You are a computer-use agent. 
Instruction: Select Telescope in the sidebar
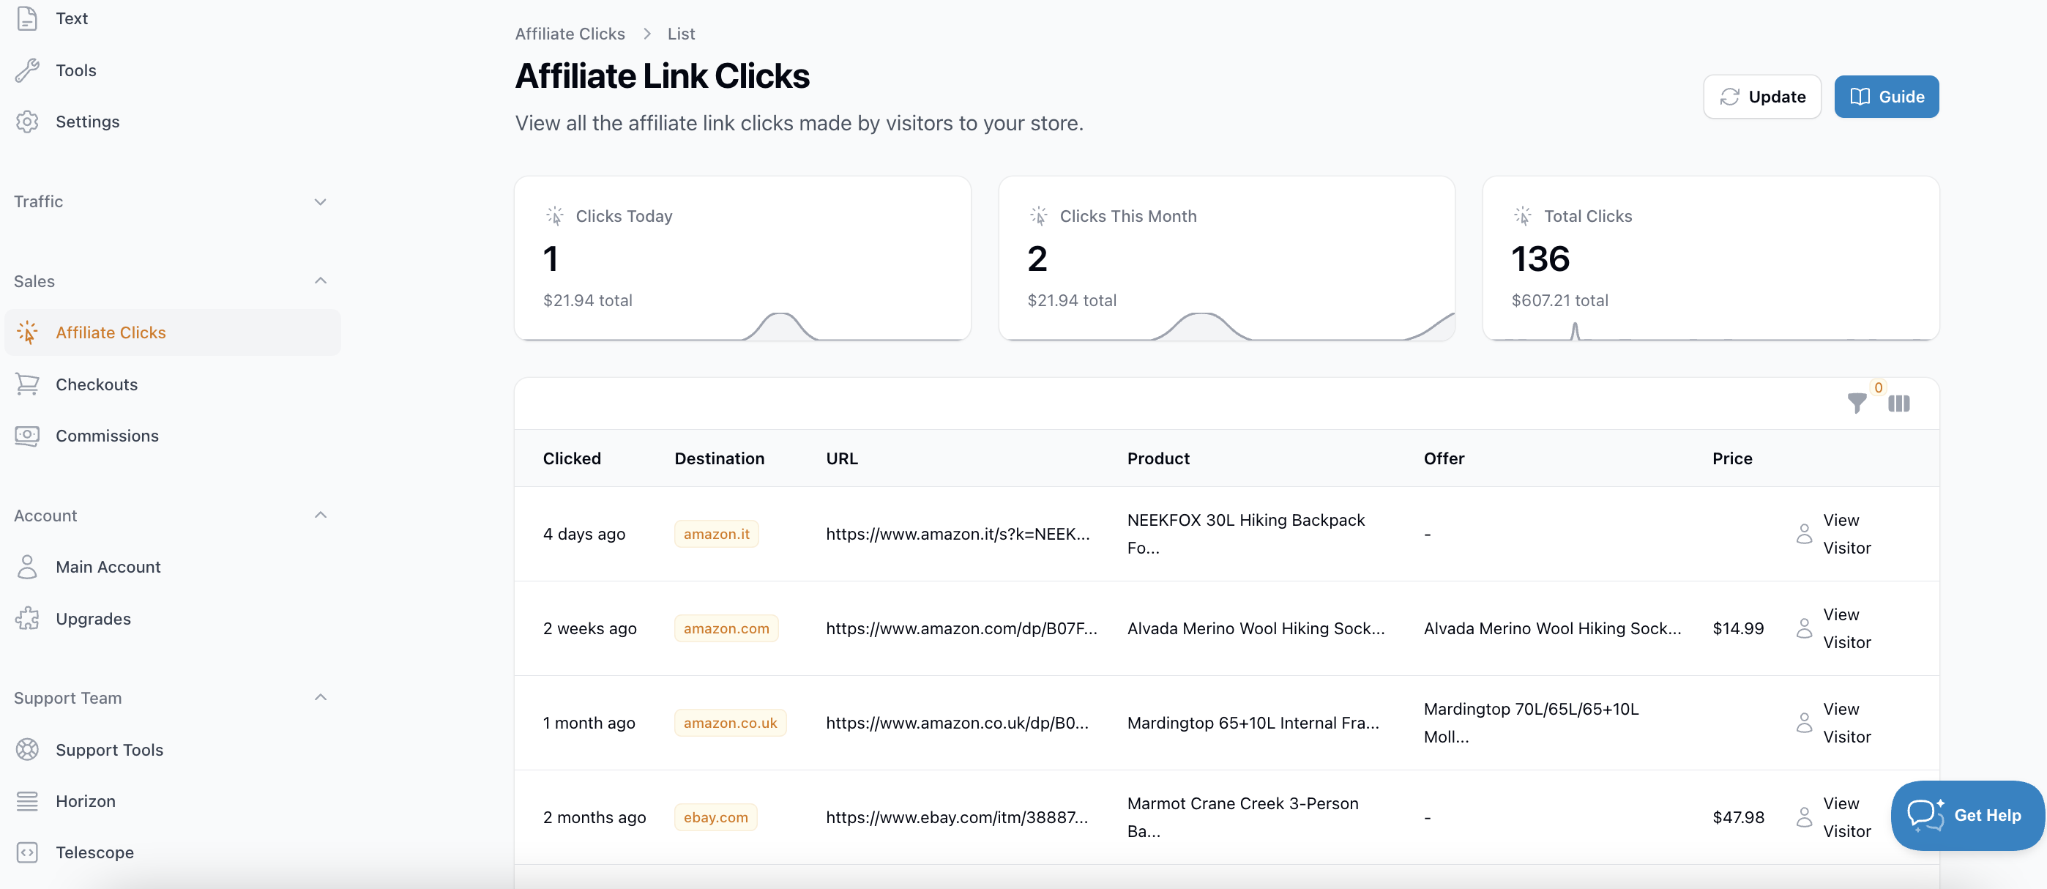(94, 852)
